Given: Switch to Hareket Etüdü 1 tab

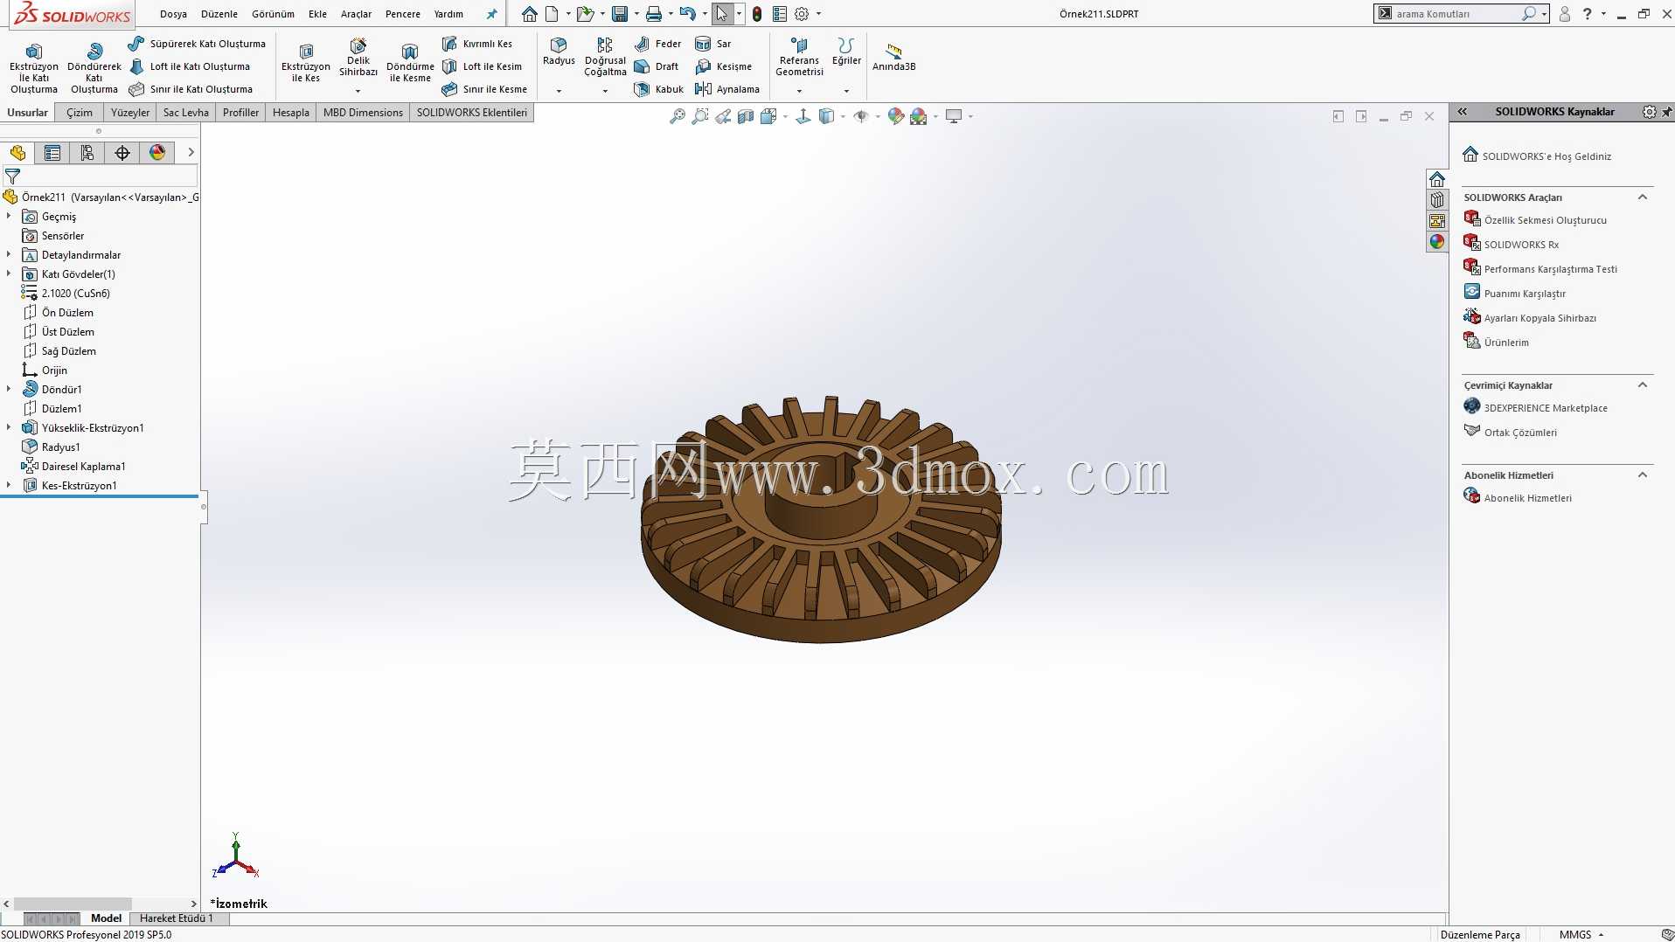Looking at the screenshot, I should (x=177, y=918).
